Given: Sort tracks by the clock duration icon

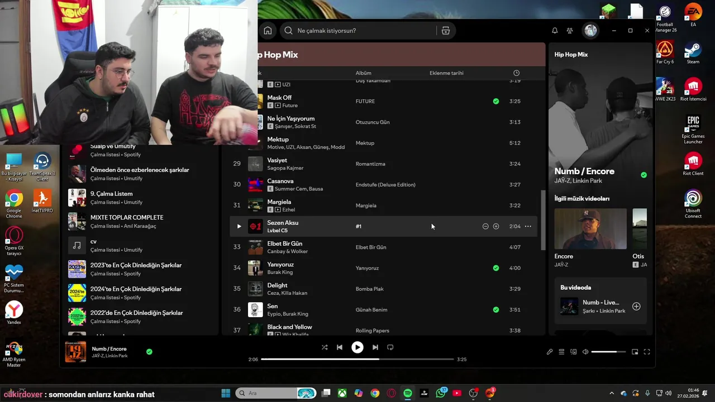Looking at the screenshot, I should point(516,73).
